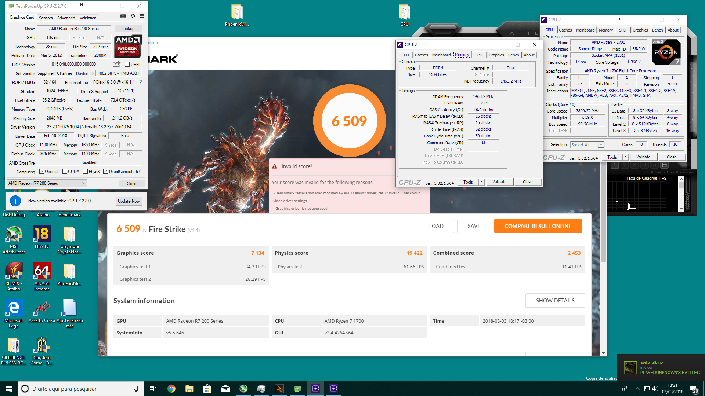
Task: Toggle the UEFI checkbox in GPU-Z
Action: (x=127, y=65)
